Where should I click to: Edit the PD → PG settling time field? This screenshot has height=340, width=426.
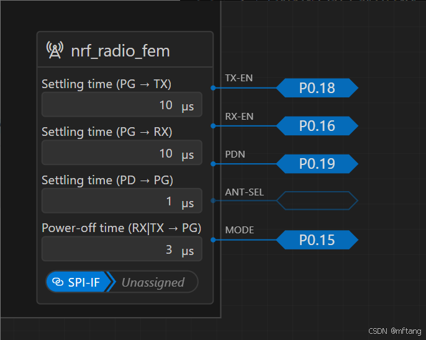tap(122, 201)
